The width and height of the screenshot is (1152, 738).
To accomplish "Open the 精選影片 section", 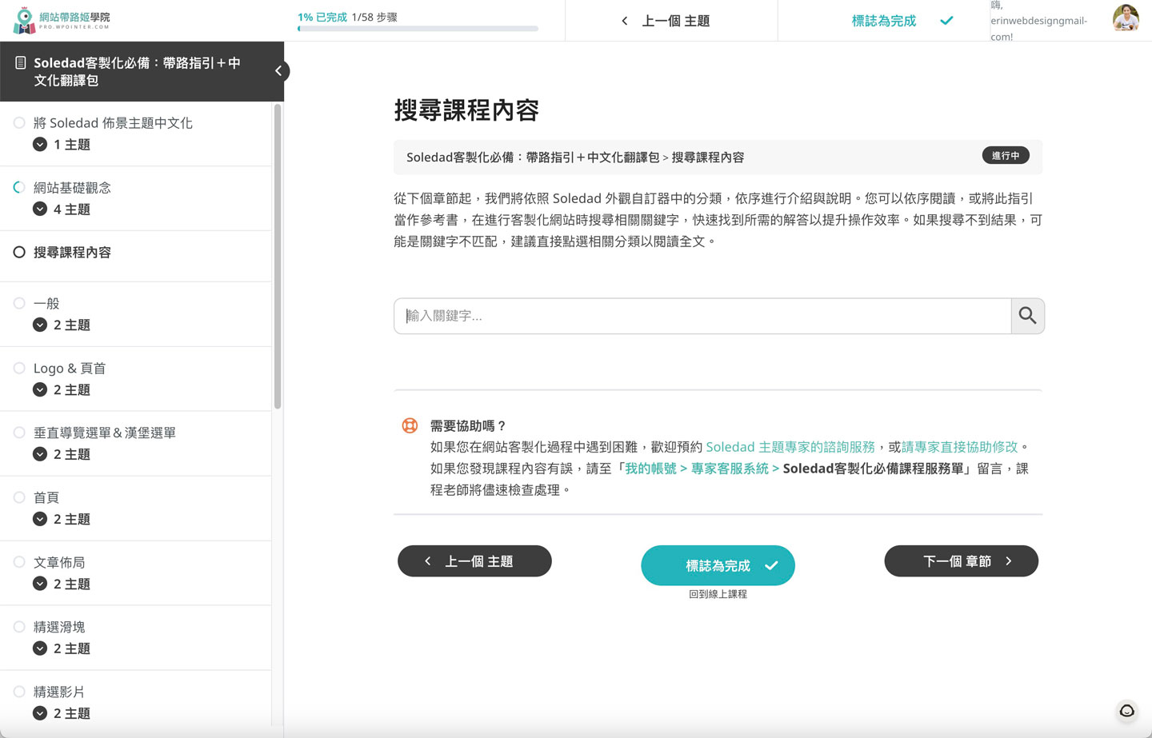I will tap(59, 692).
